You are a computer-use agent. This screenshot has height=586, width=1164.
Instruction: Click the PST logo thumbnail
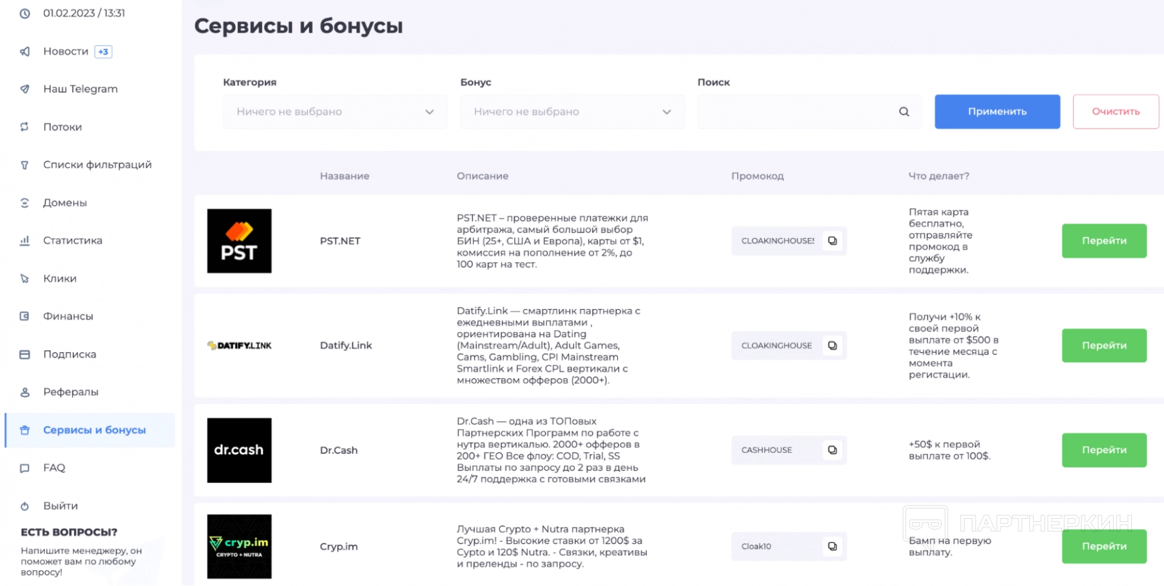(x=239, y=241)
